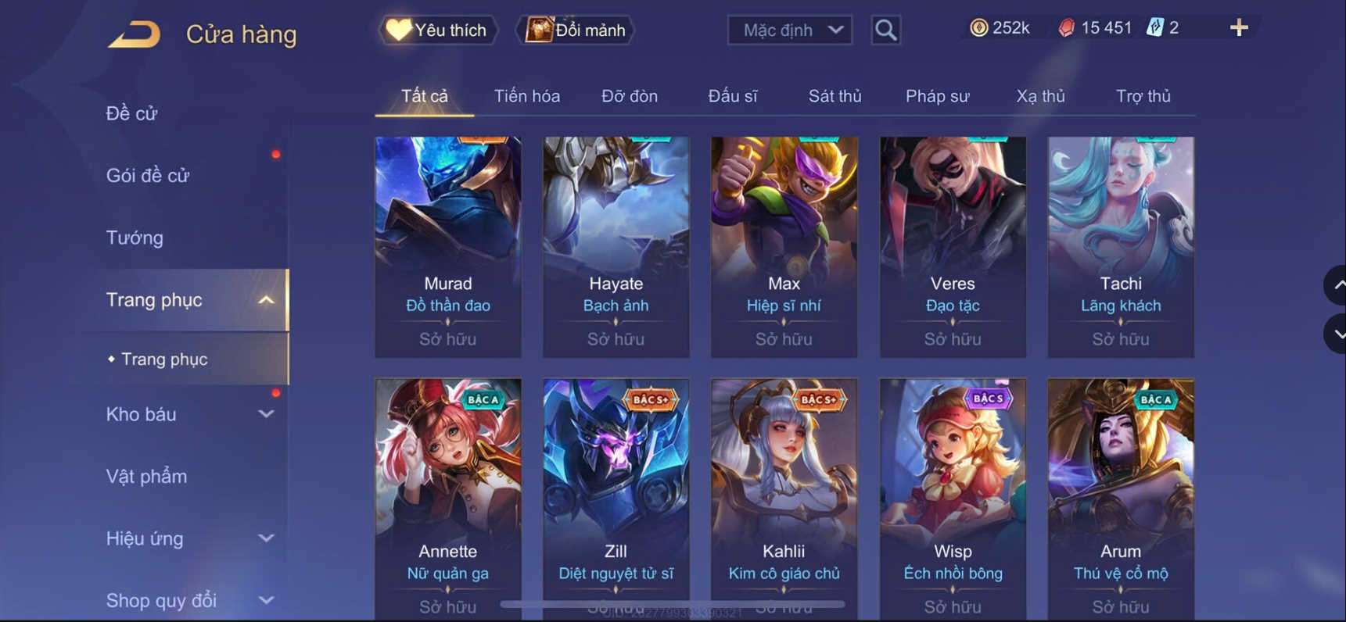Click the red gem icon showing 15 451
The height and width of the screenshot is (622, 1346).
[x=1066, y=28]
